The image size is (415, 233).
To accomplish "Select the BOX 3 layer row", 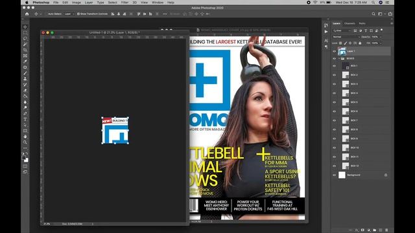I will tap(361, 84).
